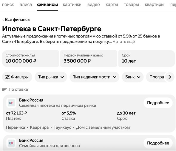This screenshot has width=176, height=151.
Task: Click the sort icon next to По ставке
Action: (x=4, y=89)
